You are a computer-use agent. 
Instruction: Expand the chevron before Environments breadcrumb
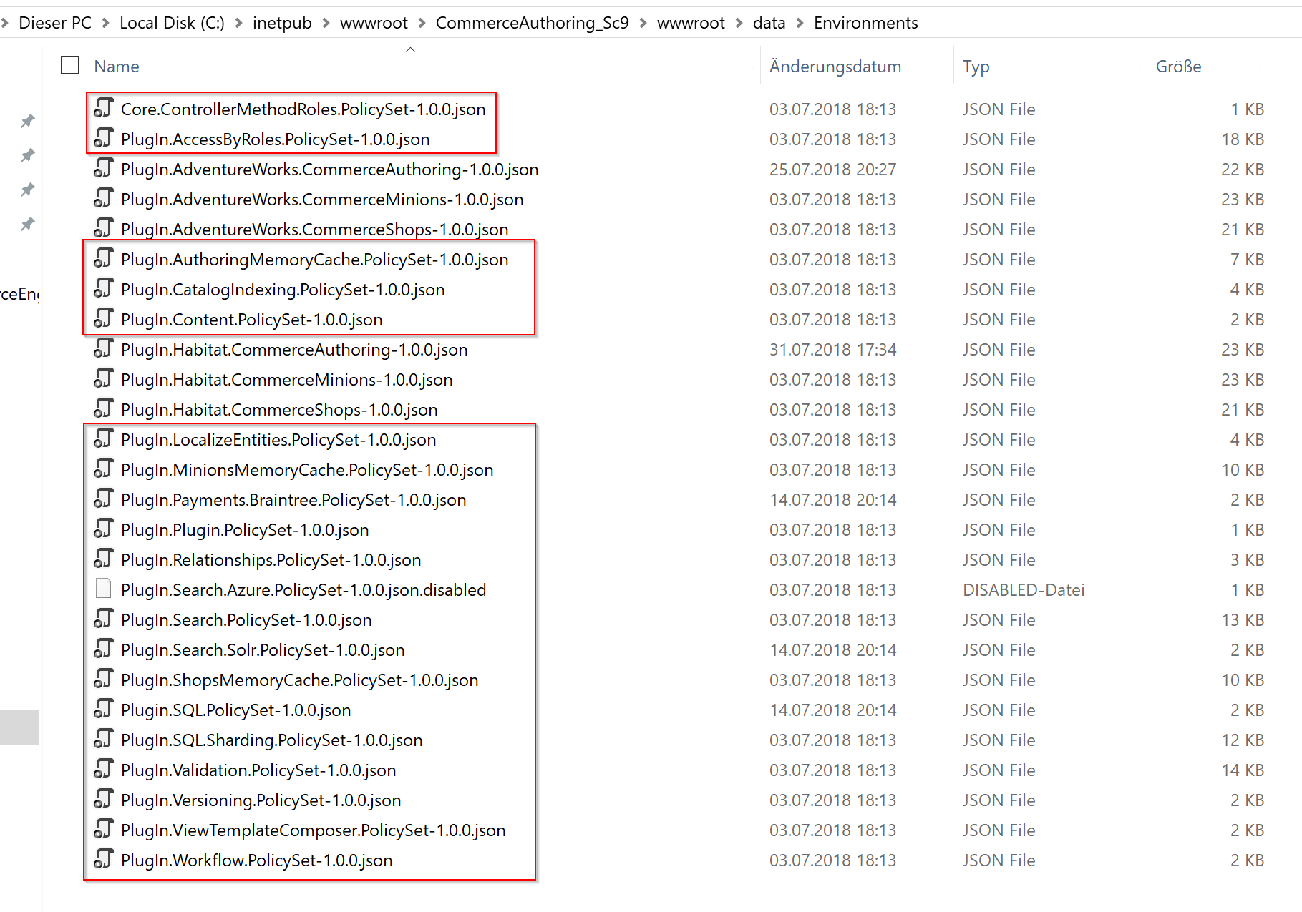tap(800, 23)
